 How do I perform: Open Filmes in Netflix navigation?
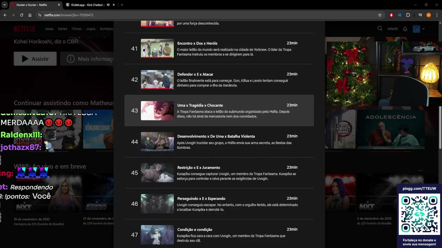(x=77, y=29)
